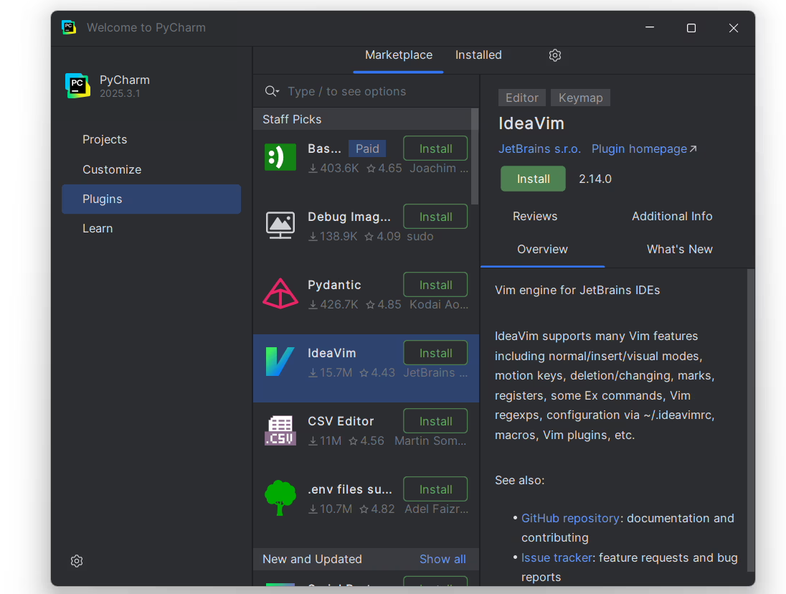Open the options gear at the sidebar bottom
Viewport: 786px width, 594px height.
tap(77, 561)
